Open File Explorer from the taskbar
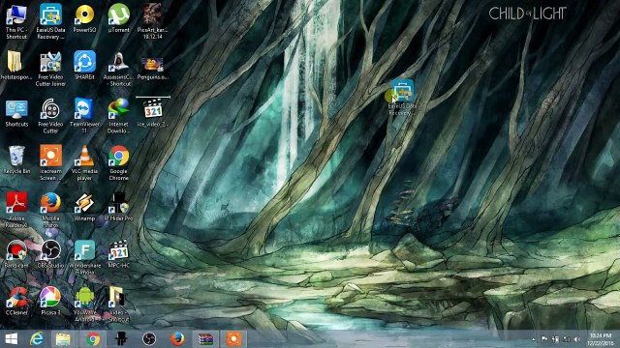This screenshot has width=620, height=348. click(x=63, y=339)
